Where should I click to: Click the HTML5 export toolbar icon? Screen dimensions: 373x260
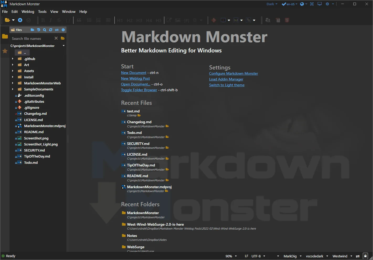pyautogui.click(x=287, y=20)
